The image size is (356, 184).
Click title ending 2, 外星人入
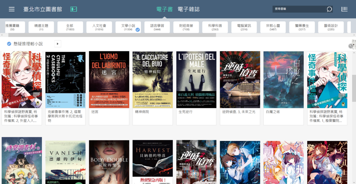pyautogui.click(x=21, y=116)
